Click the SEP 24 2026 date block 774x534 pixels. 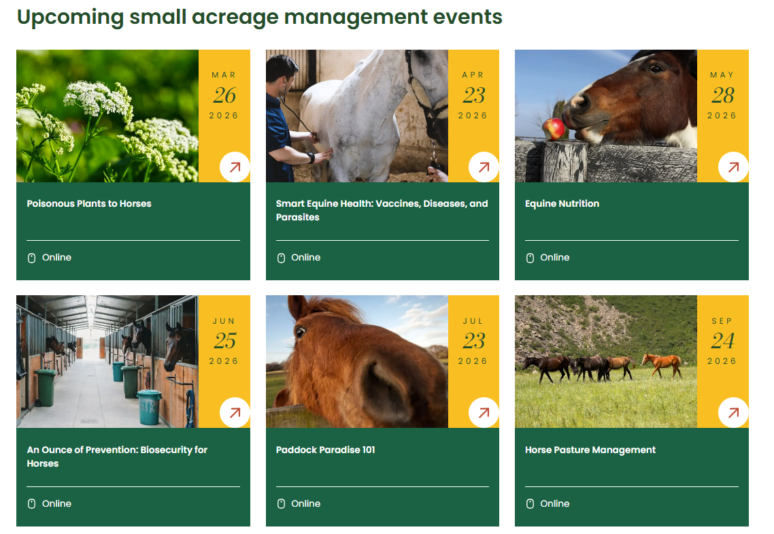pyautogui.click(x=723, y=340)
